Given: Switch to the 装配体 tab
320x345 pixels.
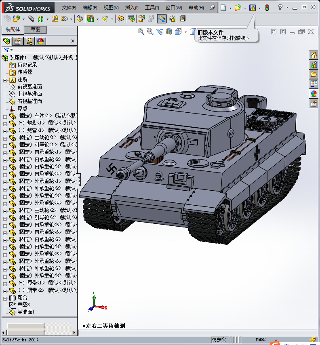Looking at the screenshot, I should coord(13,29).
